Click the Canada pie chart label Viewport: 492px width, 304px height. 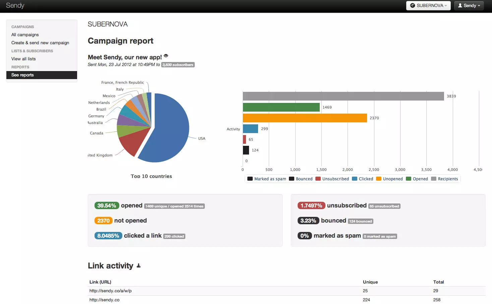tap(97, 133)
